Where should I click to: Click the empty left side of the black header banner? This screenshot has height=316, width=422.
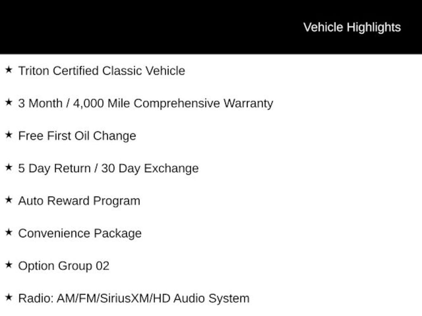click(x=124, y=27)
